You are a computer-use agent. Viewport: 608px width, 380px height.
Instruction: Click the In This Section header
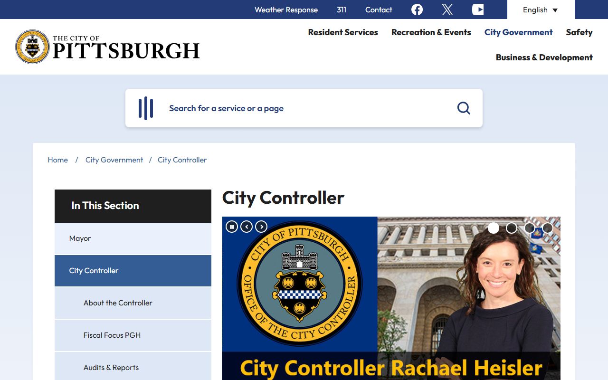[x=133, y=206]
